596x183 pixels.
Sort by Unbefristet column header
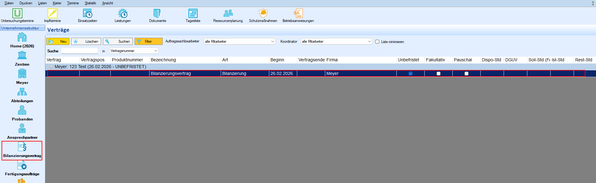coord(410,60)
